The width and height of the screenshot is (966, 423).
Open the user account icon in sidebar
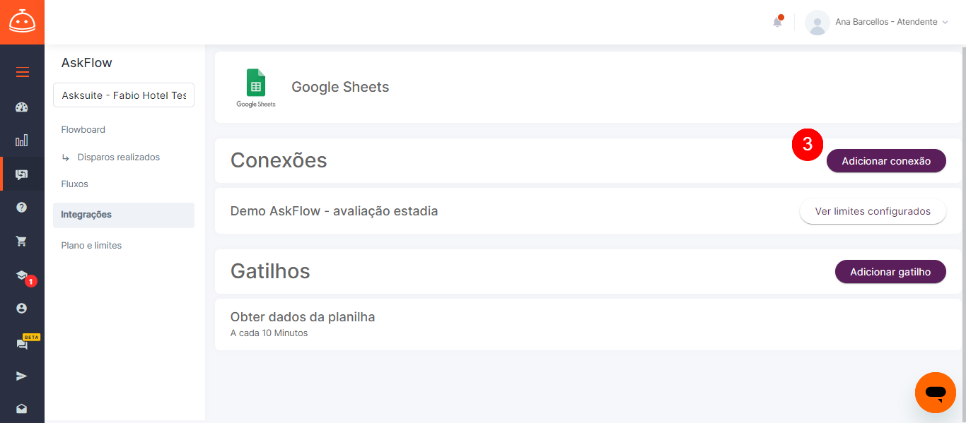click(x=22, y=309)
